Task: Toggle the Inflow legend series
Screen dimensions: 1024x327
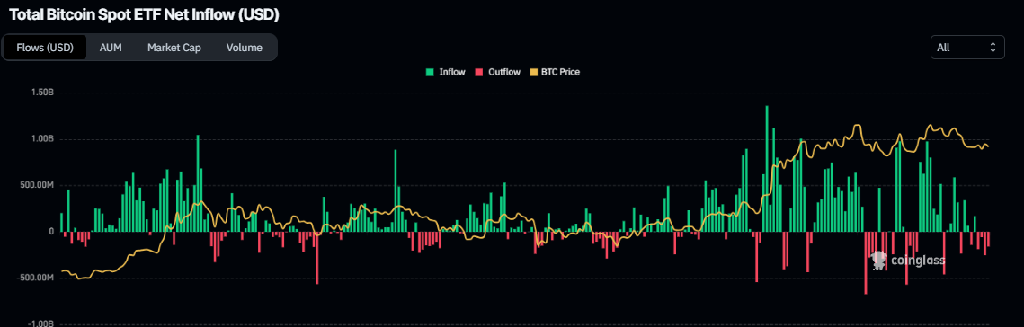Action: (445, 72)
